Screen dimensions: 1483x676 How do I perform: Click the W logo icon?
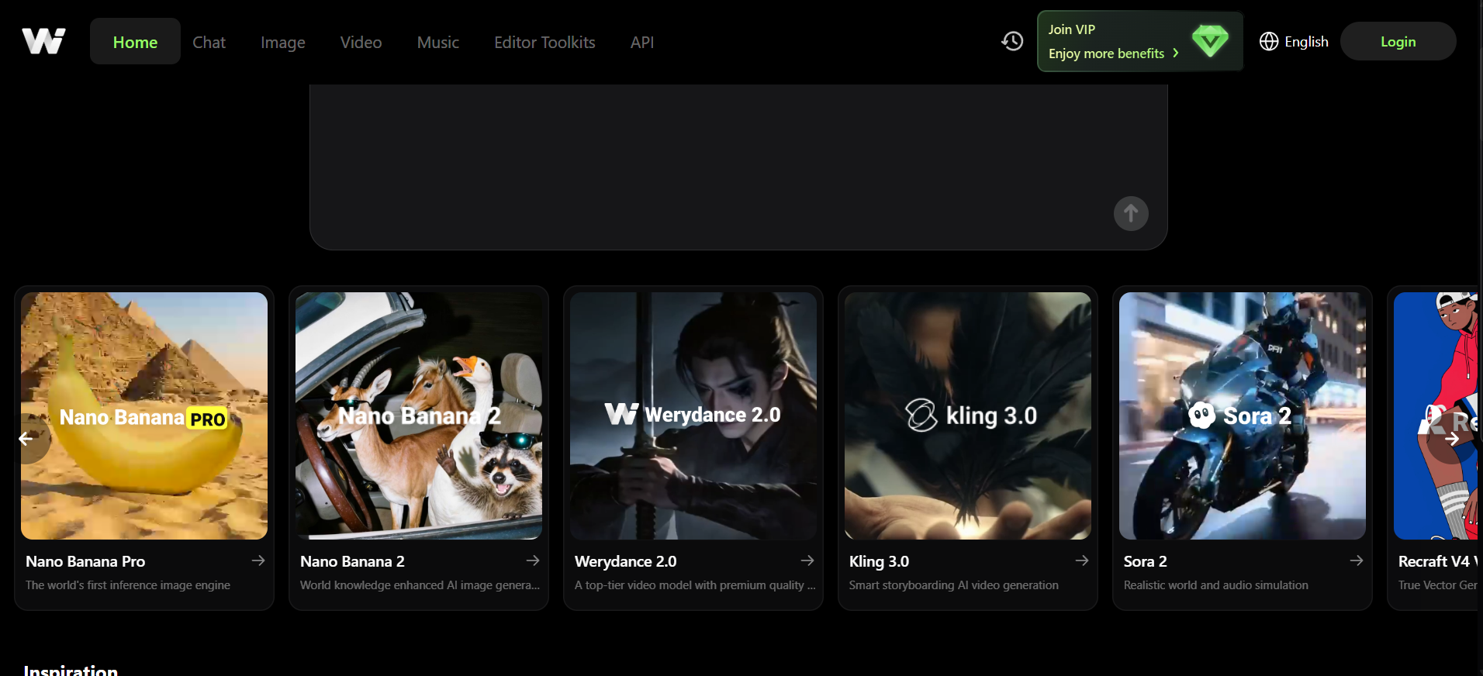pyautogui.click(x=43, y=41)
